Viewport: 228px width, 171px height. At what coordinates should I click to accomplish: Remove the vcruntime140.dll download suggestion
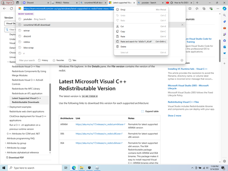(x=182, y=25)
